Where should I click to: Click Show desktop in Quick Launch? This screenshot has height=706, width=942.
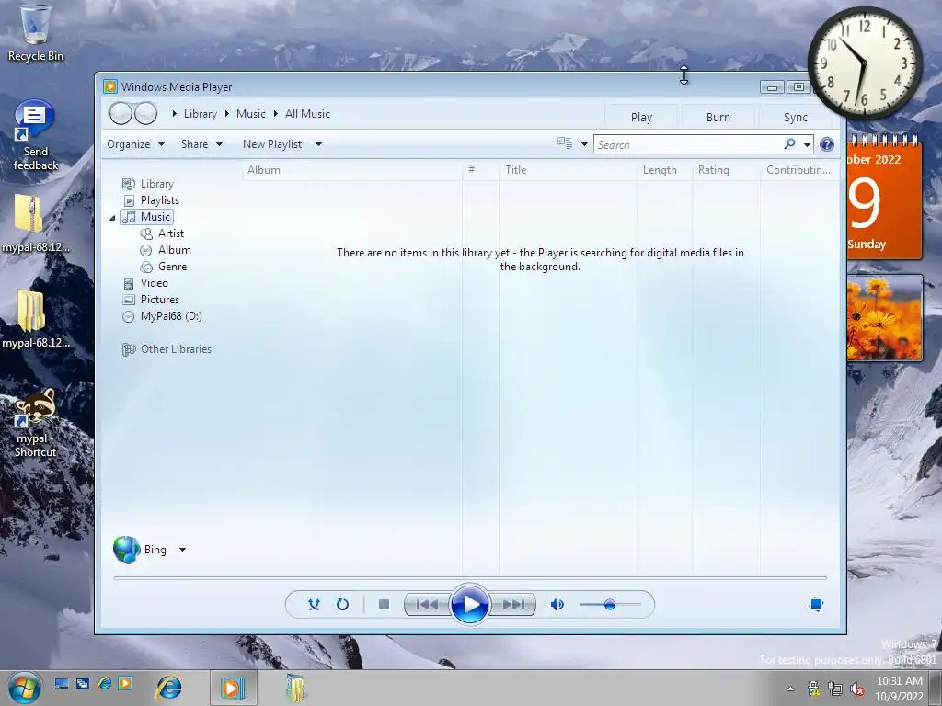pyautogui.click(x=62, y=683)
